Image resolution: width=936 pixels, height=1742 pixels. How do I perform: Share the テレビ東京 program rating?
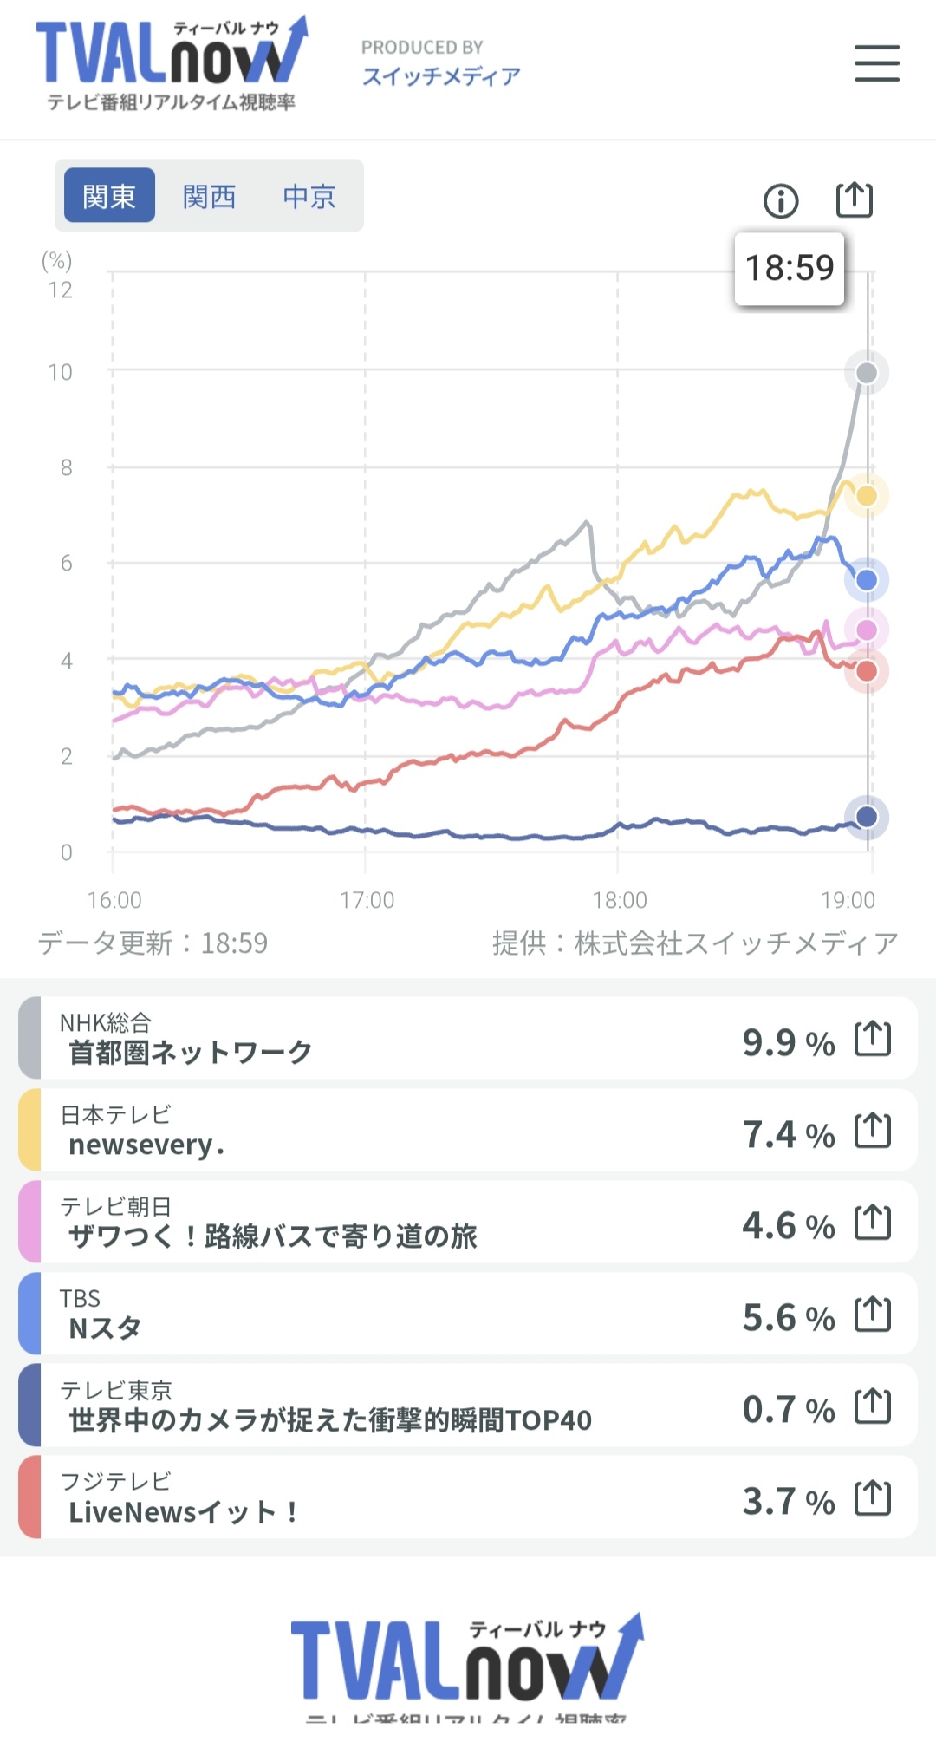(872, 1406)
